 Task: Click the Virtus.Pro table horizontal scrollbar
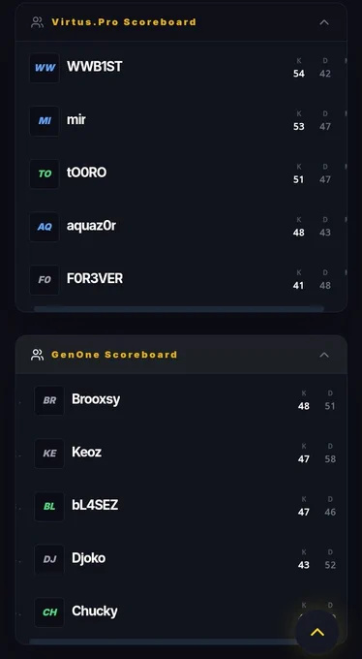click(x=179, y=309)
